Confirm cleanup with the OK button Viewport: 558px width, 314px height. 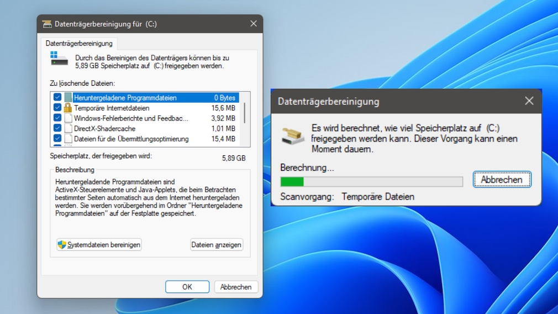click(x=187, y=287)
